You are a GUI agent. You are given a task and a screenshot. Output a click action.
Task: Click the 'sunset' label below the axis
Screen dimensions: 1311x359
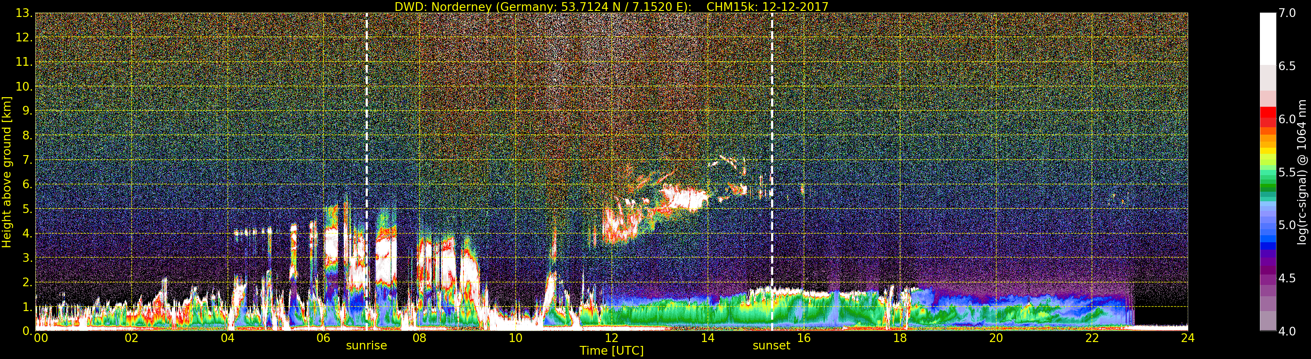pos(771,346)
